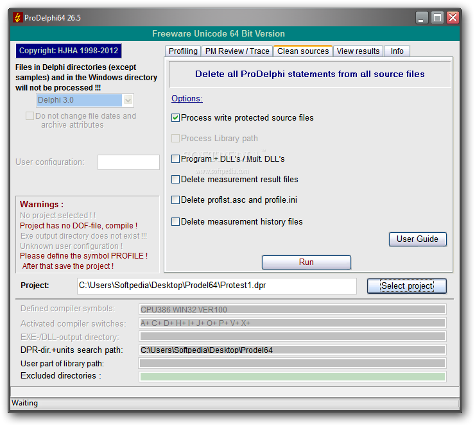
Task: Click the Options link
Action: click(x=187, y=99)
